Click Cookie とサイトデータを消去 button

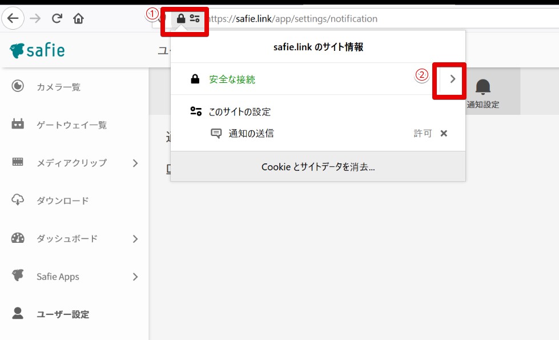point(318,167)
